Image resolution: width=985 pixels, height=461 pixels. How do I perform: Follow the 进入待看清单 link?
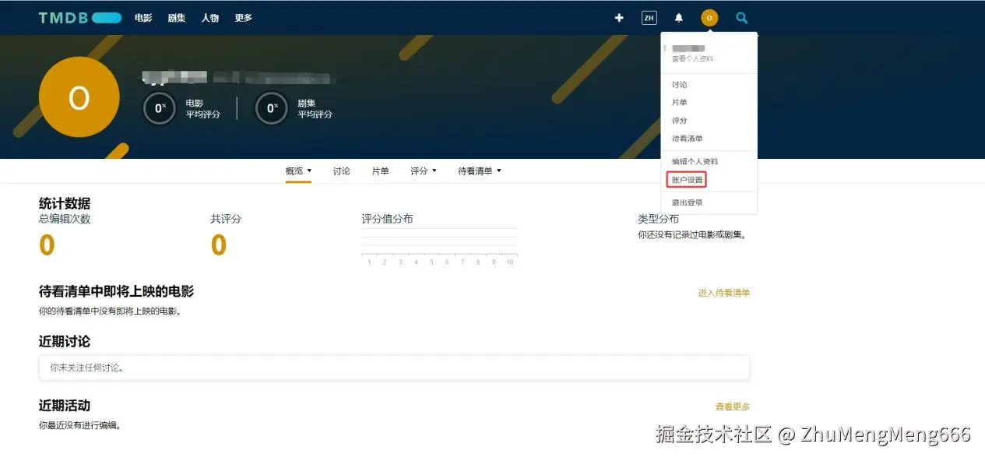[724, 294]
